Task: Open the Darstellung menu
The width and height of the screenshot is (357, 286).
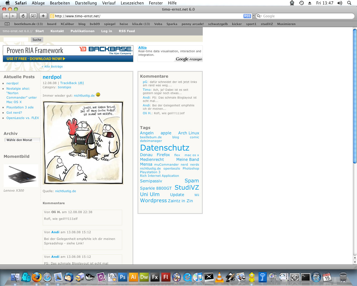Action: coord(86,3)
